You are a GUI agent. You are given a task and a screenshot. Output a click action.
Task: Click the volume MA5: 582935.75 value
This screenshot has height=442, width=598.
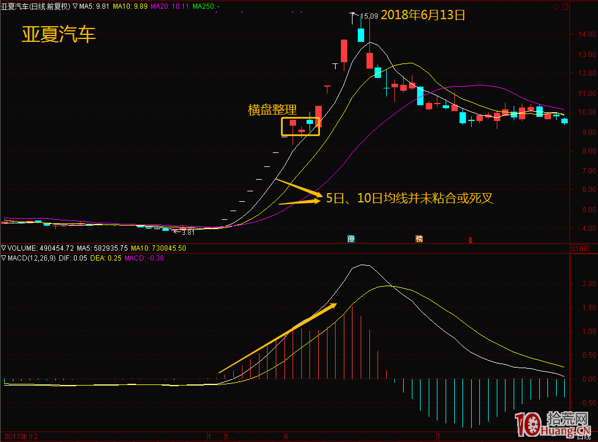click(x=102, y=248)
